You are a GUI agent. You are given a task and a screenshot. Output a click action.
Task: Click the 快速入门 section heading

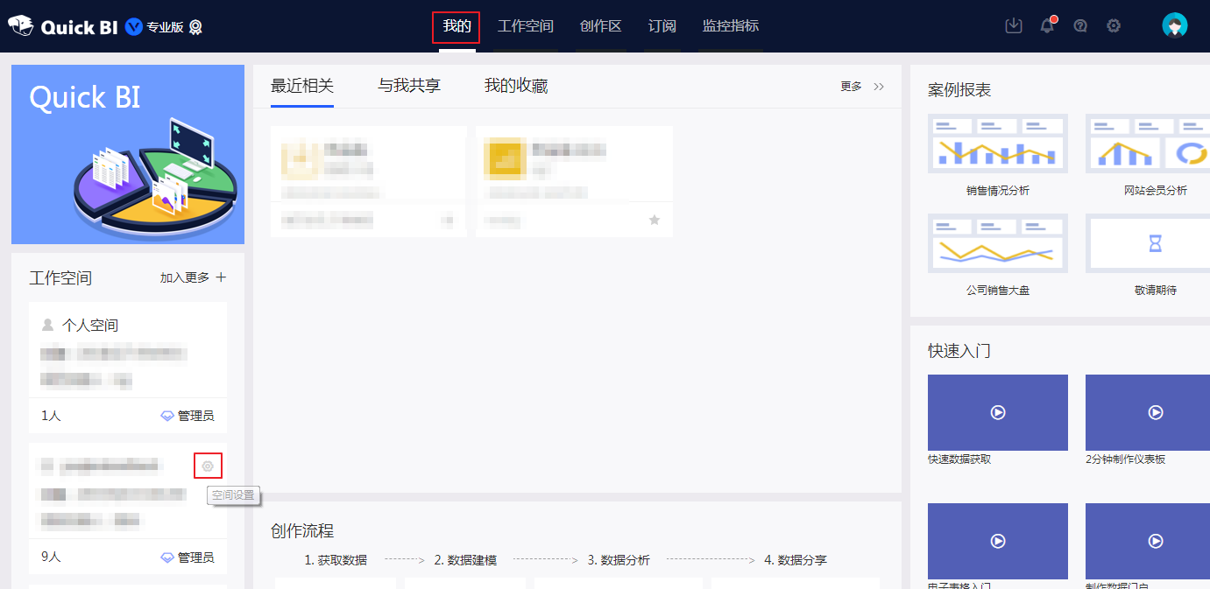tap(959, 351)
